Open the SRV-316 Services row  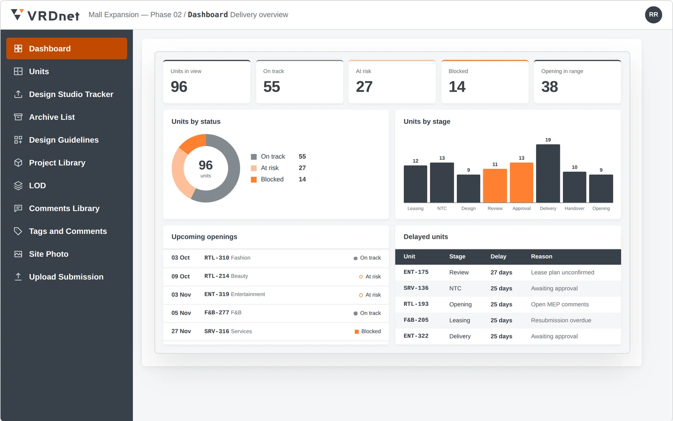[x=276, y=331]
